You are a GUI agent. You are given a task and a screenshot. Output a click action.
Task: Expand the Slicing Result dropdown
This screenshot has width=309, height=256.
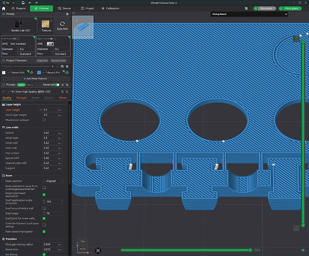[x=249, y=14]
